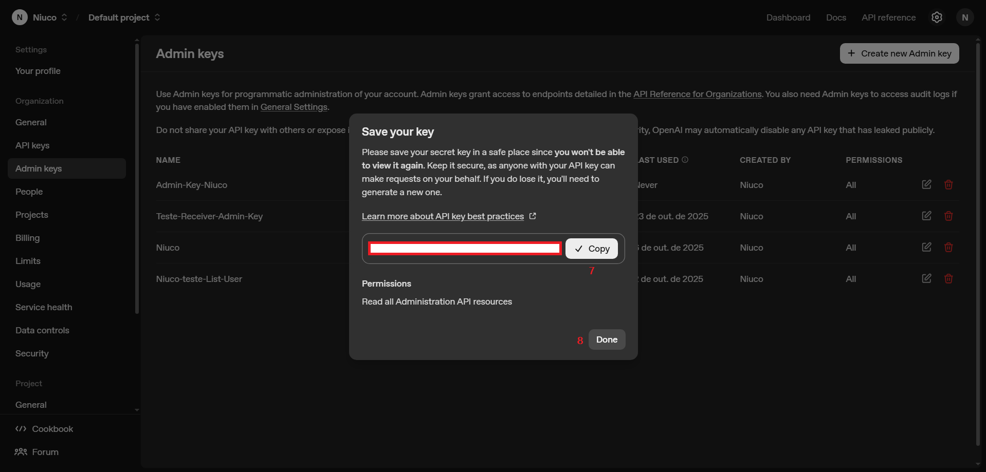Click the Cookbook code icon
The image size is (986, 472).
21,429
